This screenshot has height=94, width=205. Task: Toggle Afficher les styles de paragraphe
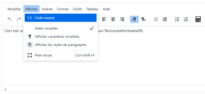click(x=61, y=45)
